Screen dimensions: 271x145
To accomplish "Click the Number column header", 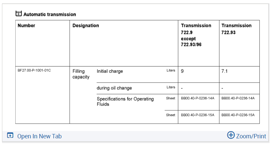I will 26,26.
